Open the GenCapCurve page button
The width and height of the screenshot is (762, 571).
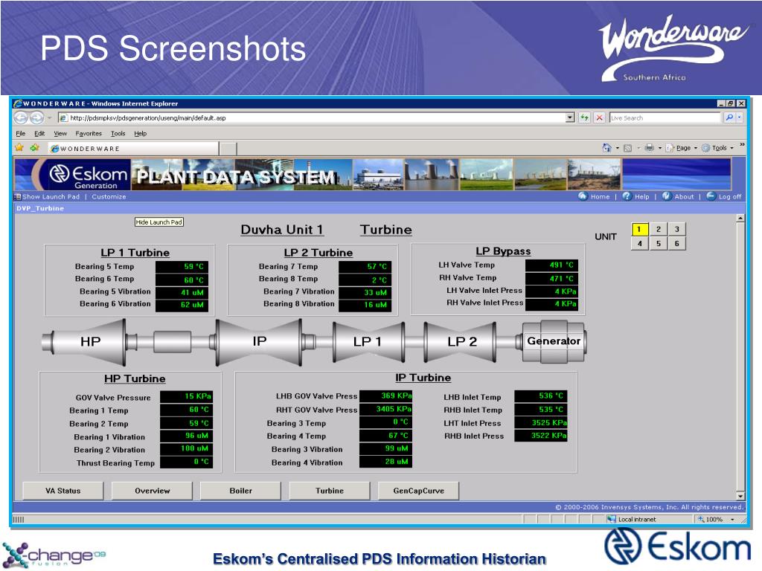418,491
